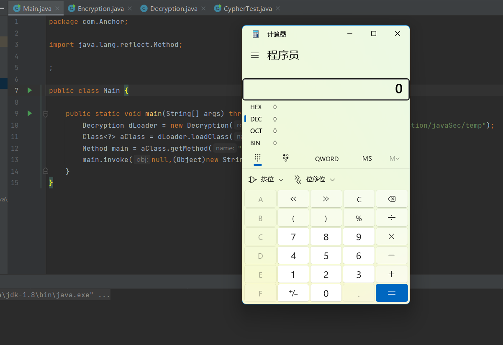Click calculator digit 4

[293, 255]
